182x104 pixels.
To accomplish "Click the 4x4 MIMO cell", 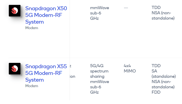I will (130, 68).
